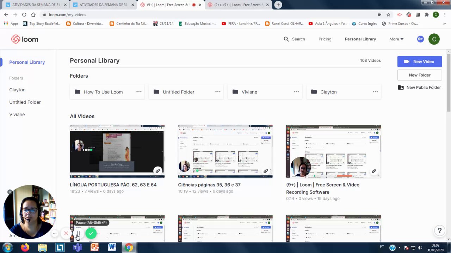Finish recording with green checkmark
This screenshot has height=253, width=451.
pyautogui.click(x=91, y=233)
